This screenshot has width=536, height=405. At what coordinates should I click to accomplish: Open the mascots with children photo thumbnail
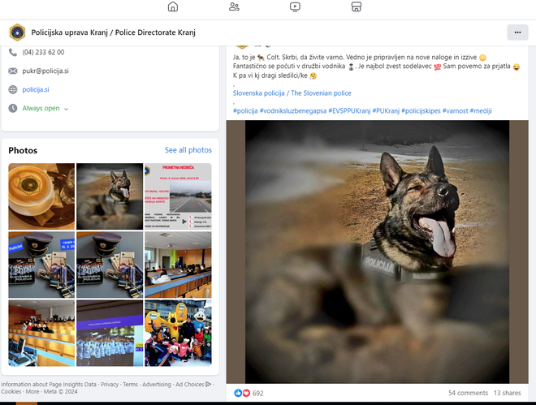pyautogui.click(x=178, y=333)
